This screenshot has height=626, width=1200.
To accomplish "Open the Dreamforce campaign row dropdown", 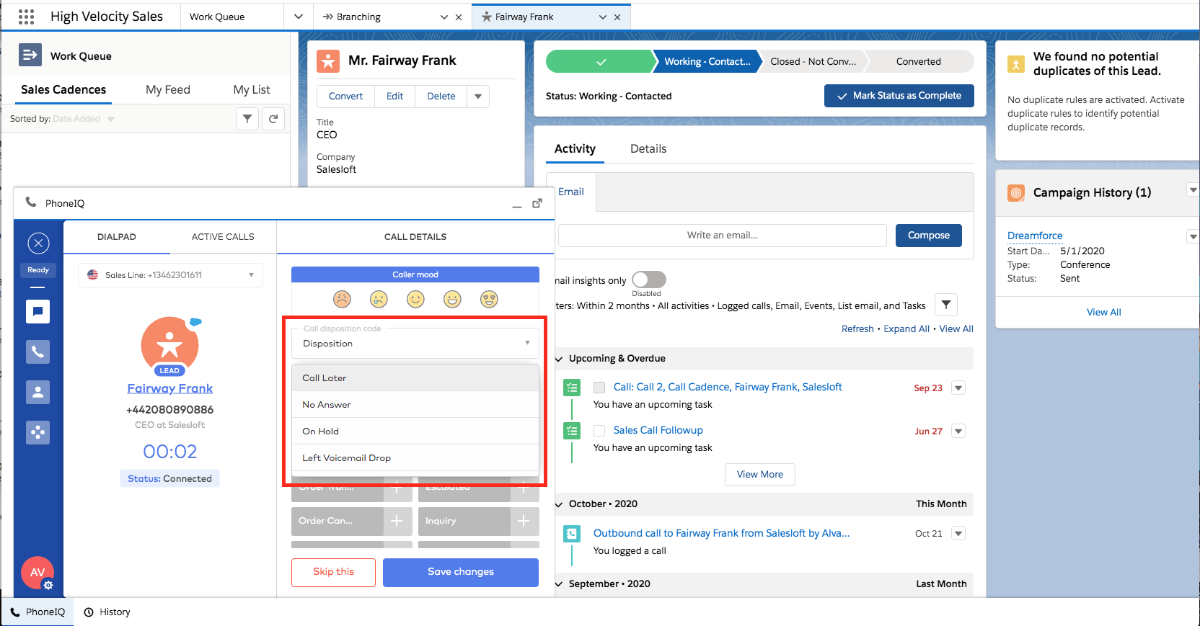I will tap(1193, 236).
